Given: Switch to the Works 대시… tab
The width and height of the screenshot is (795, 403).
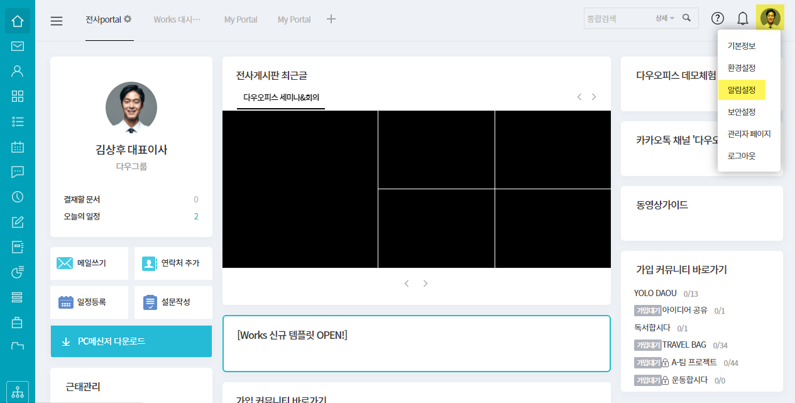Looking at the screenshot, I should pos(177,19).
